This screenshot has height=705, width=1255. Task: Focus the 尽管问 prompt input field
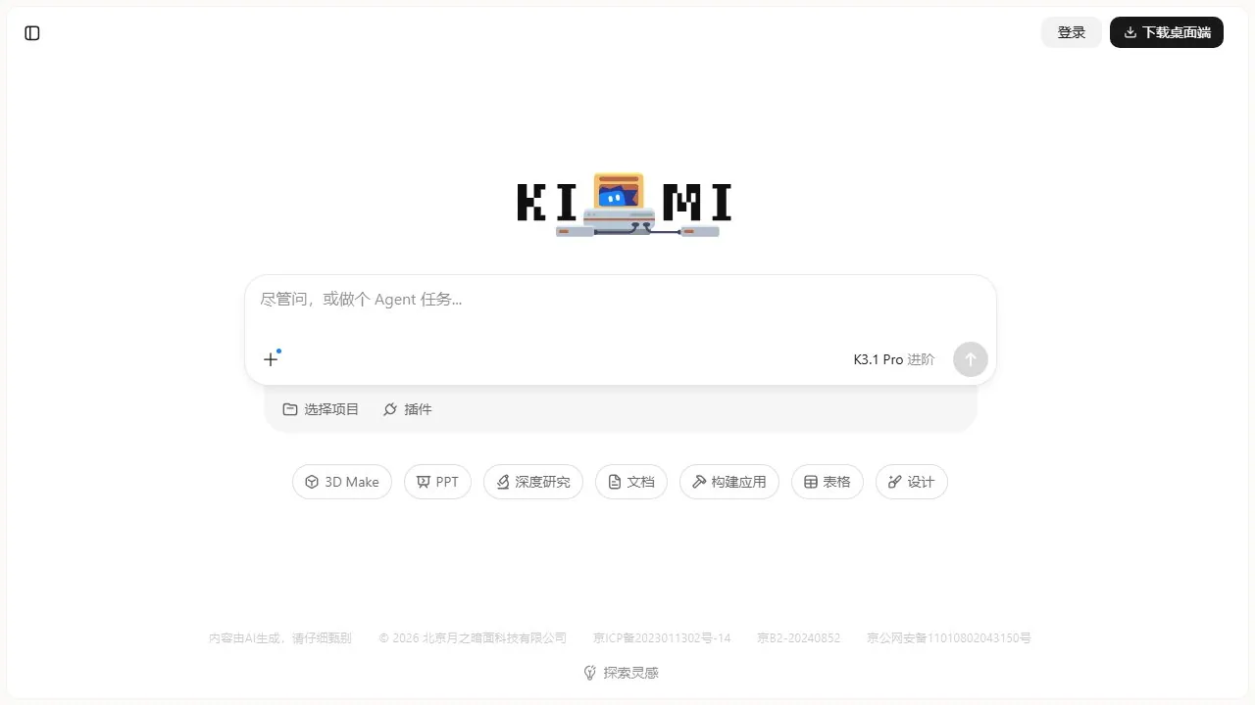[x=621, y=300]
